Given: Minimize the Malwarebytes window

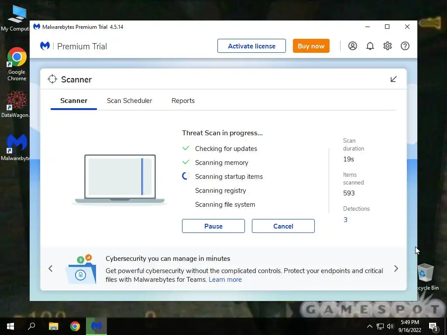Looking at the screenshot, I should pyautogui.click(x=368, y=27).
